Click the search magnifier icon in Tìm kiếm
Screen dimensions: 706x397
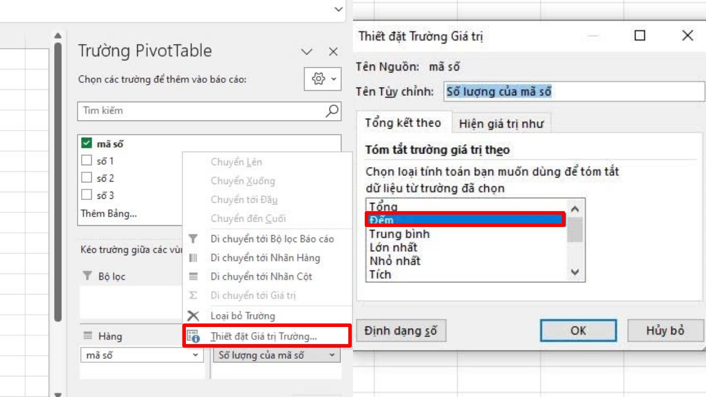click(332, 110)
